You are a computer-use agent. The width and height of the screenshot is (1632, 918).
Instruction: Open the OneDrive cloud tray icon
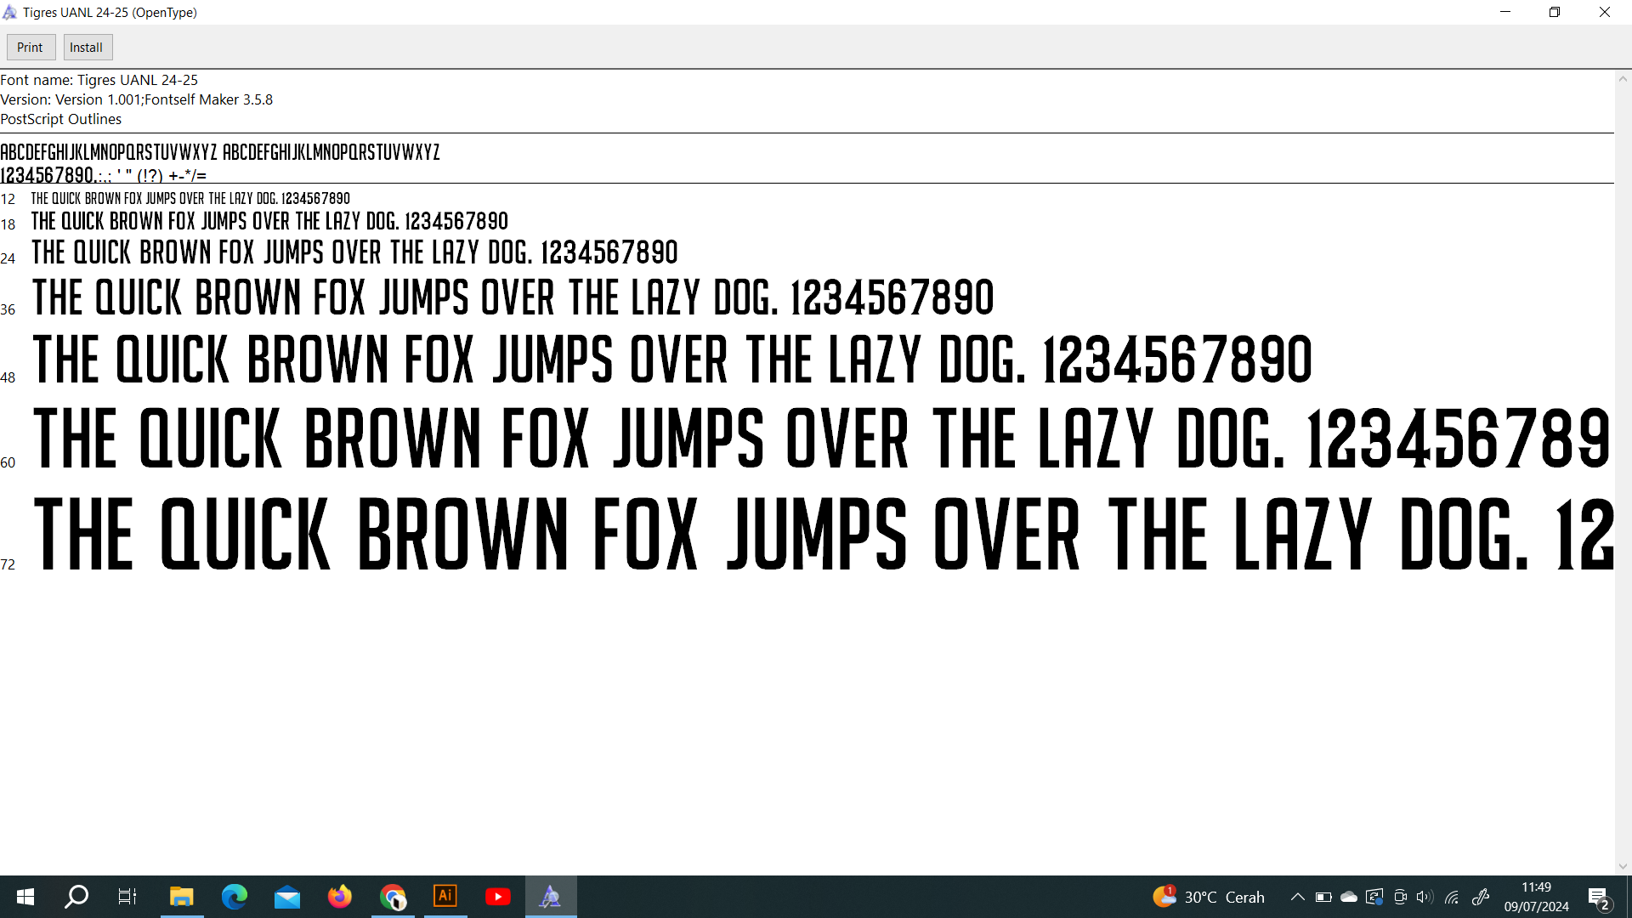click(1349, 897)
